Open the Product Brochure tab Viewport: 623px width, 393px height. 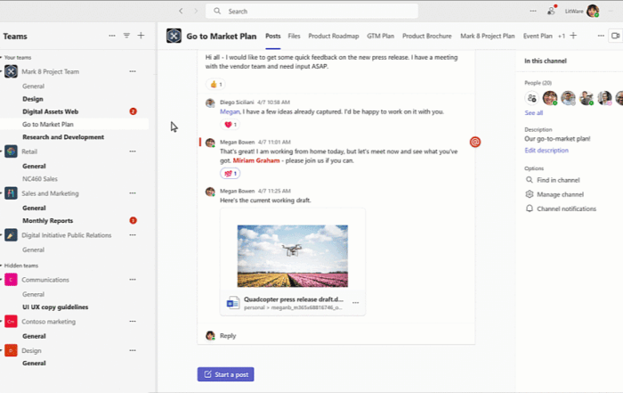(426, 36)
